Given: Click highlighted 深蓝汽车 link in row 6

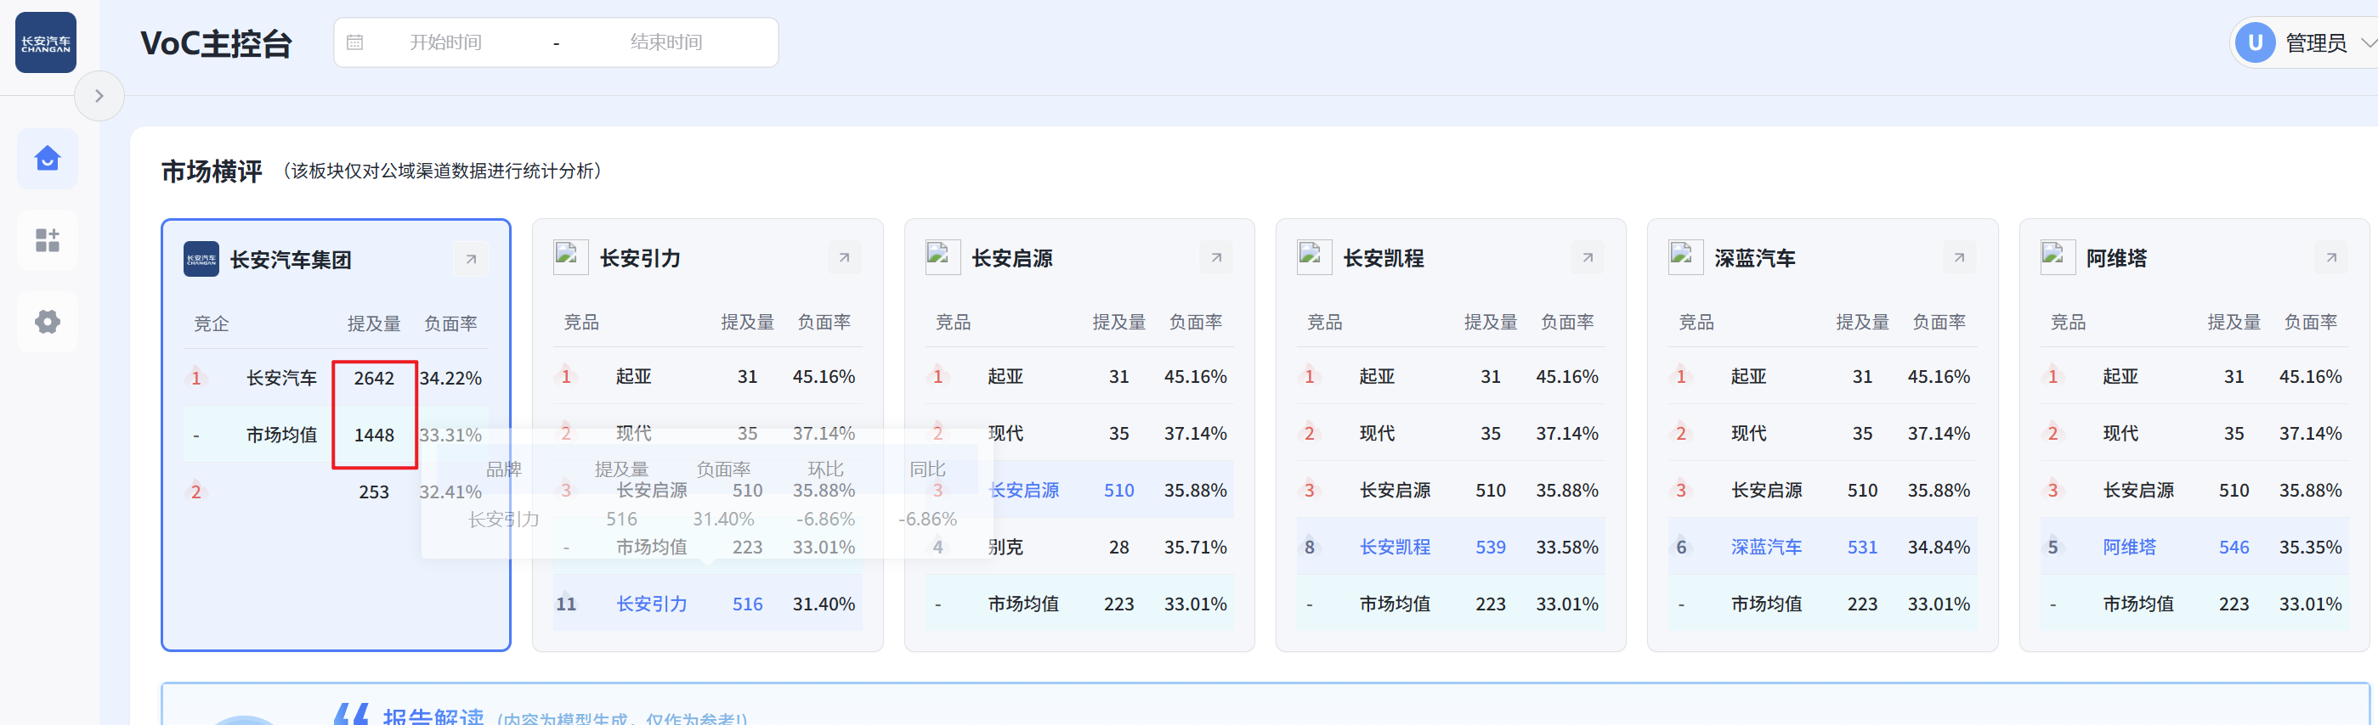Looking at the screenshot, I should pyautogui.click(x=1766, y=547).
